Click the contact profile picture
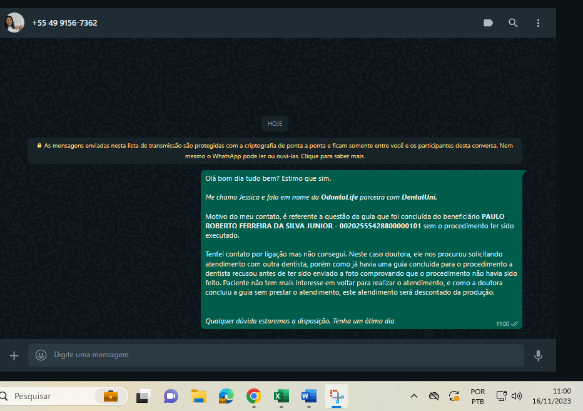Viewport: 583px width, 411px height. (x=14, y=23)
